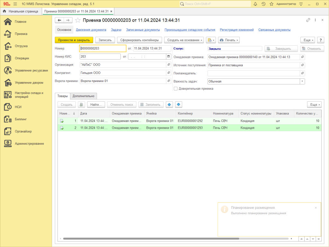The image size is (329, 247).
Task: Open the Печать dropdown menu
Action: 229,40
